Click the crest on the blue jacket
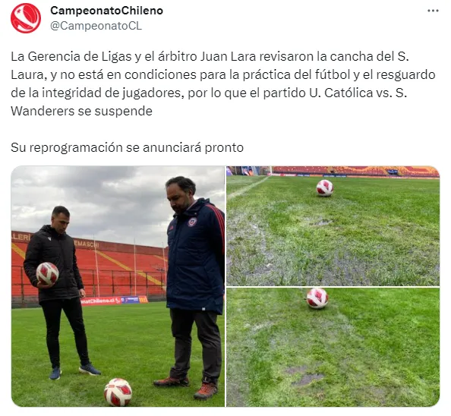Screen dimensions: 451x416 (192, 222)
